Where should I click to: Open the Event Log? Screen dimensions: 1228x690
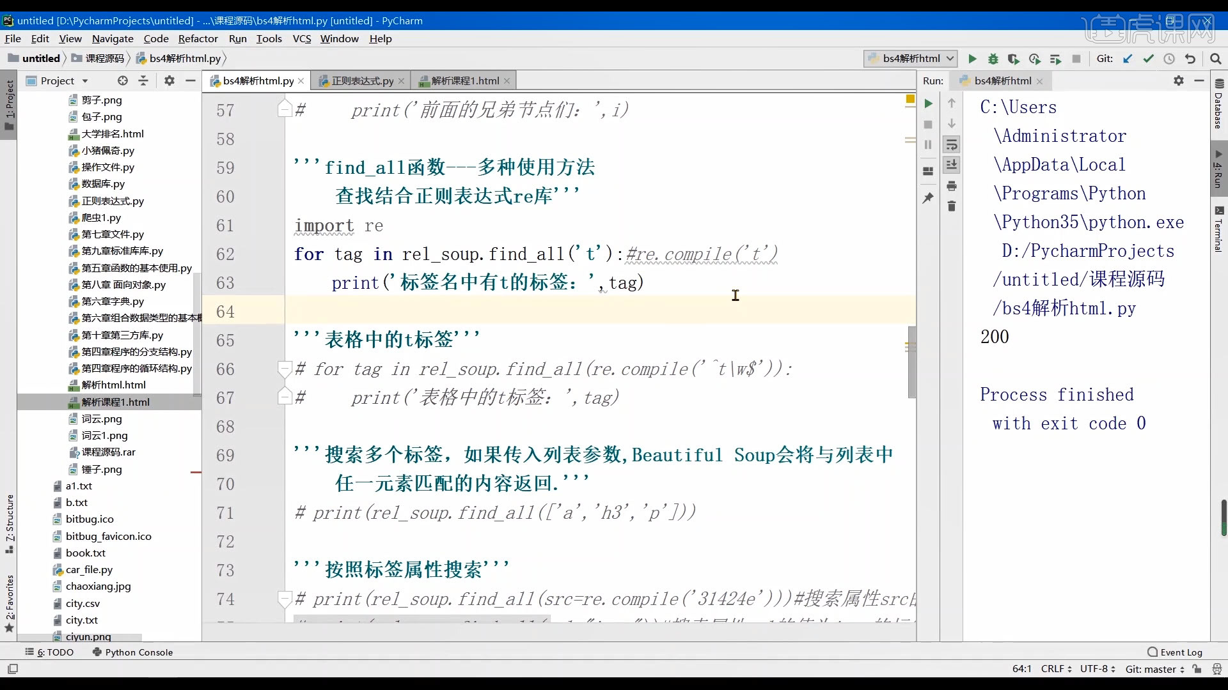(x=1175, y=652)
